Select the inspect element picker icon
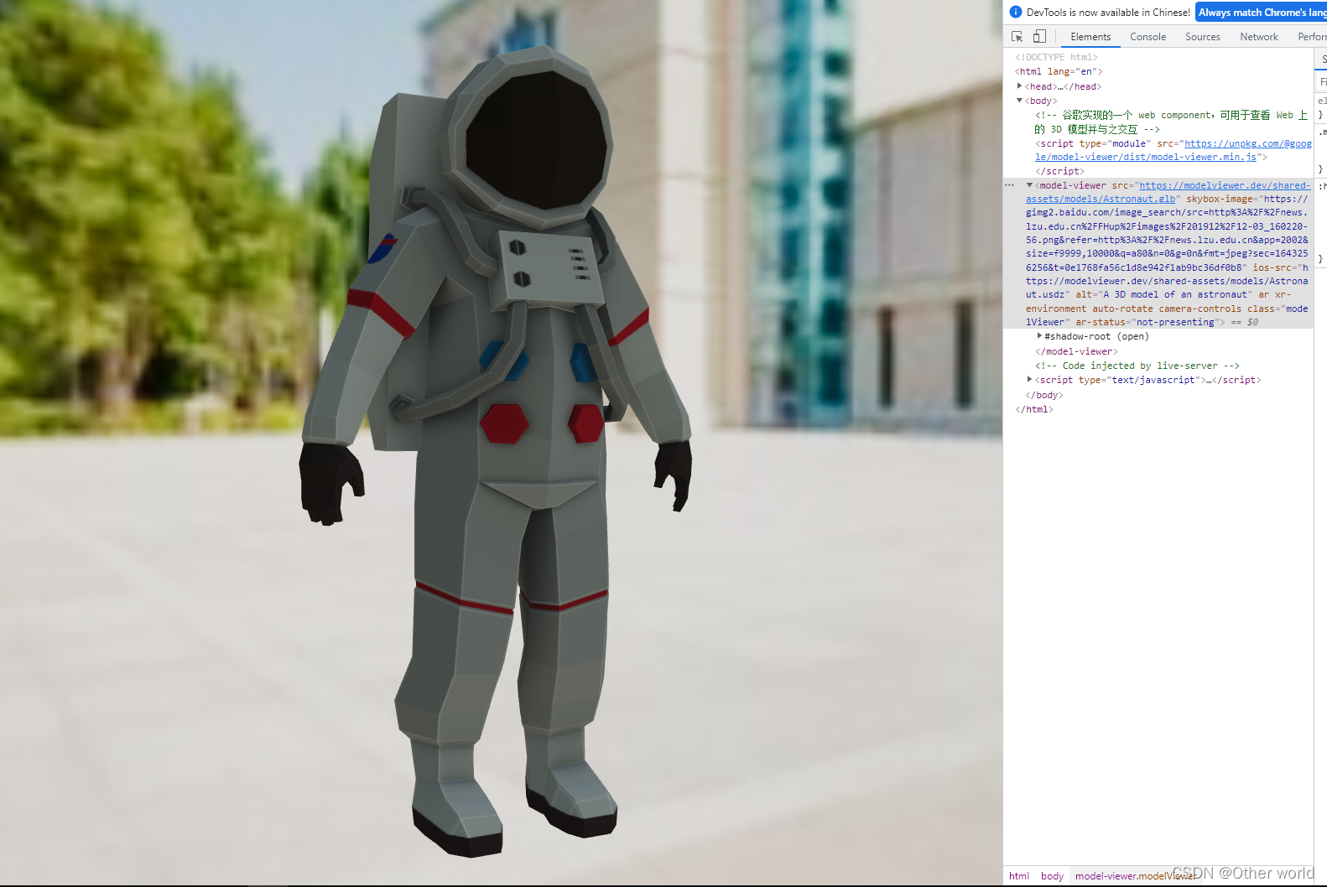The height and width of the screenshot is (887, 1327). pyautogui.click(x=1017, y=36)
